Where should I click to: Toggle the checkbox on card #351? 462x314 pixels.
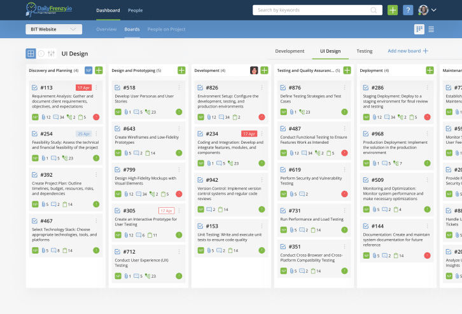pyautogui.click(x=283, y=247)
